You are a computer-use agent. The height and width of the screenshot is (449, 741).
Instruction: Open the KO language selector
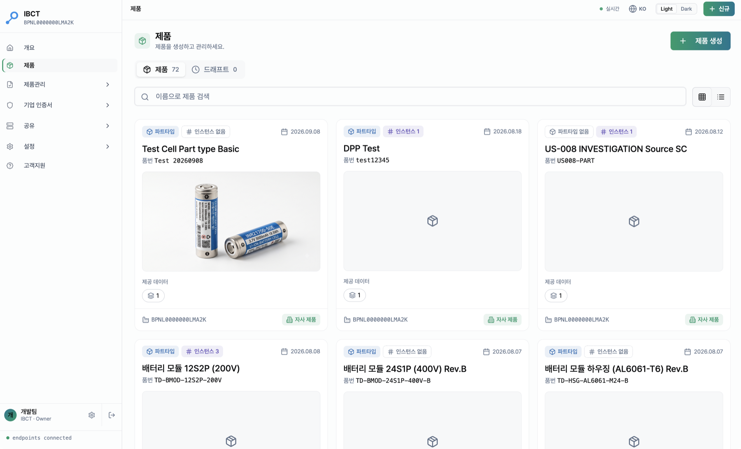637,9
